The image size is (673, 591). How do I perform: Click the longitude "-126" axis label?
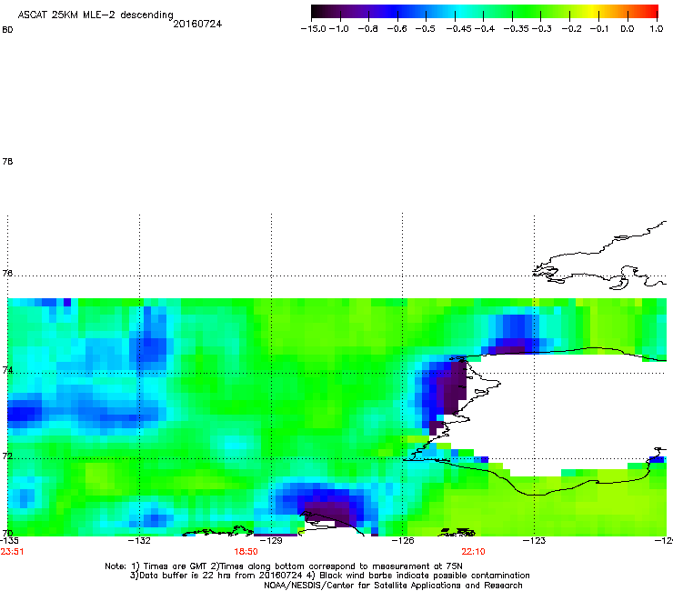pos(403,540)
